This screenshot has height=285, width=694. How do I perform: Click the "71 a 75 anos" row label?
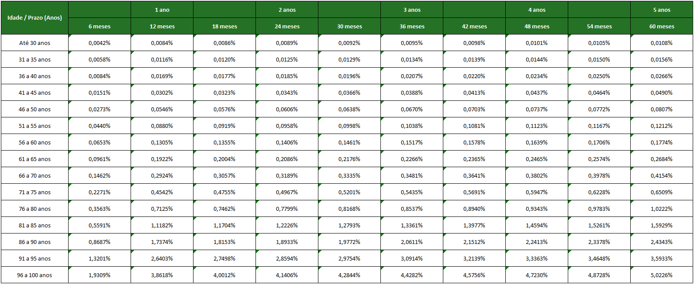pyautogui.click(x=35, y=192)
